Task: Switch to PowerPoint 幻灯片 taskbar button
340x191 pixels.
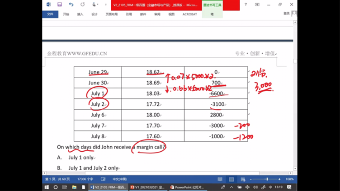Action: coord(188,187)
